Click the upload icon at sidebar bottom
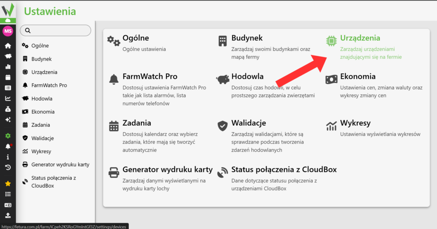This screenshot has height=229, width=437. click(x=8, y=215)
